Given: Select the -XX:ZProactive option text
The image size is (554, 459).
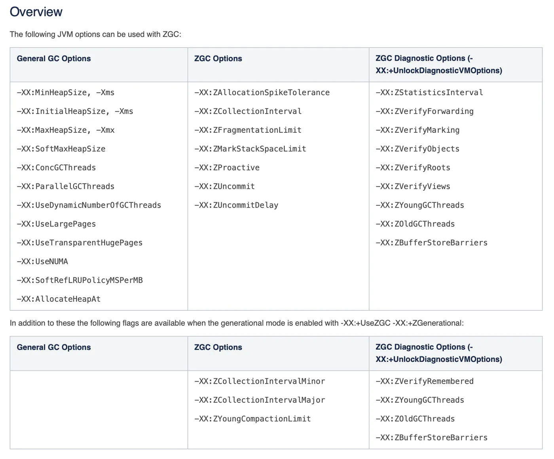Looking at the screenshot, I should (x=227, y=168).
